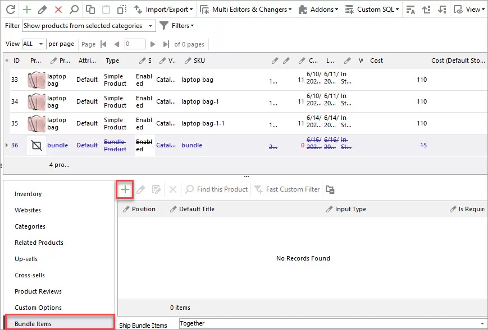The height and width of the screenshot is (330, 488).
Task: Click the Search magnifier icon in the top toolbar
Action: point(74,10)
